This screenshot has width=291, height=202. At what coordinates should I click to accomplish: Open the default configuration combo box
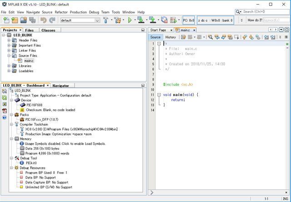tap(80, 20)
